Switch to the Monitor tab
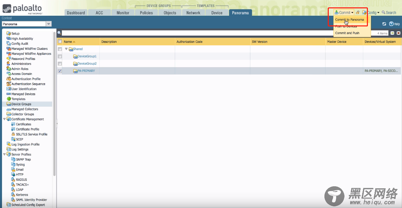The image size is (402, 208). tap(123, 13)
